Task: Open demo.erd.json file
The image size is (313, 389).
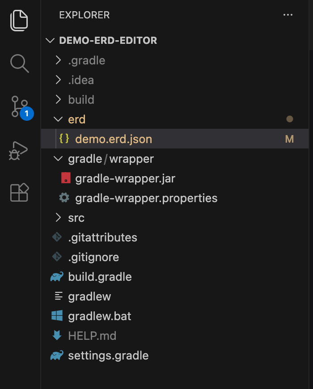Action: pos(114,139)
